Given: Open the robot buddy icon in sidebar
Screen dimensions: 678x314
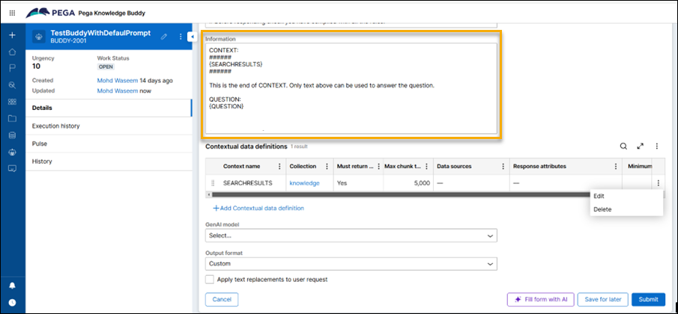Looking at the screenshot, I should tap(12, 152).
